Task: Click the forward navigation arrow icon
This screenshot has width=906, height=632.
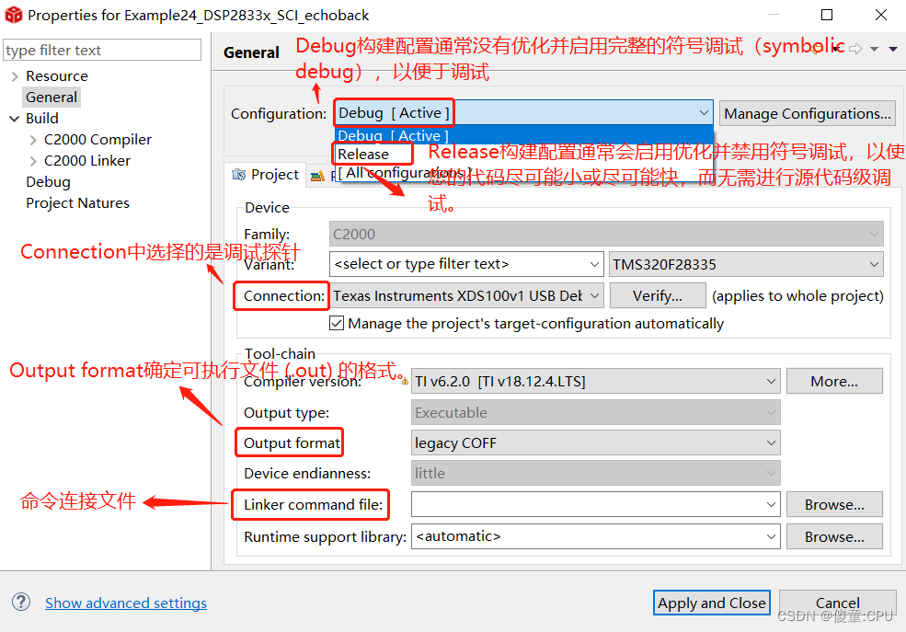Action: tap(855, 49)
